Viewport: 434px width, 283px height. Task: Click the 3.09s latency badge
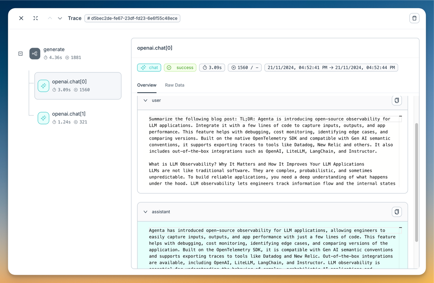coord(212,68)
